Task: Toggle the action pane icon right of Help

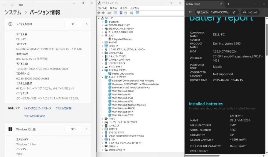Action: click(125, 13)
